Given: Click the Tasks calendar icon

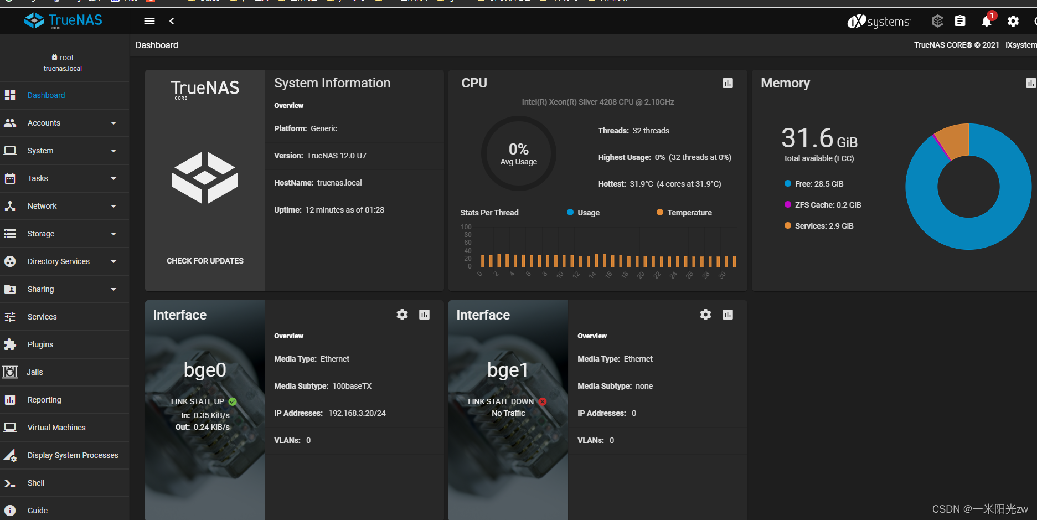Looking at the screenshot, I should click(x=10, y=178).
